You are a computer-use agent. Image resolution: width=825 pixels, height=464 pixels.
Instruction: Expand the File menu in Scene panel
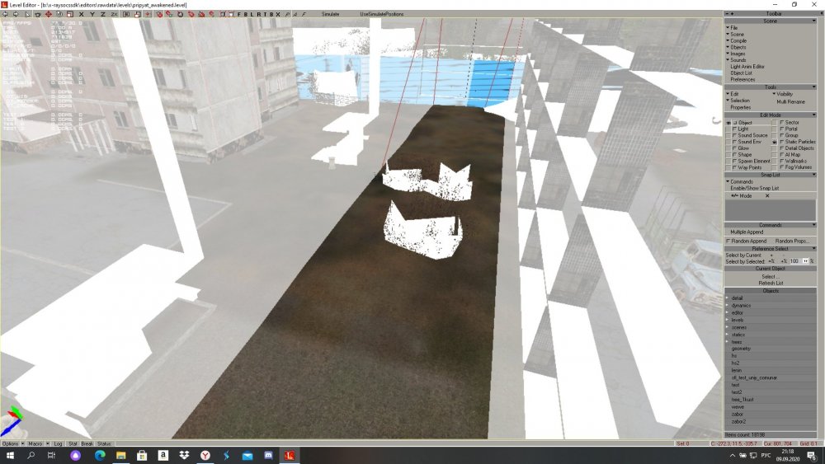(x=734, y=28)
